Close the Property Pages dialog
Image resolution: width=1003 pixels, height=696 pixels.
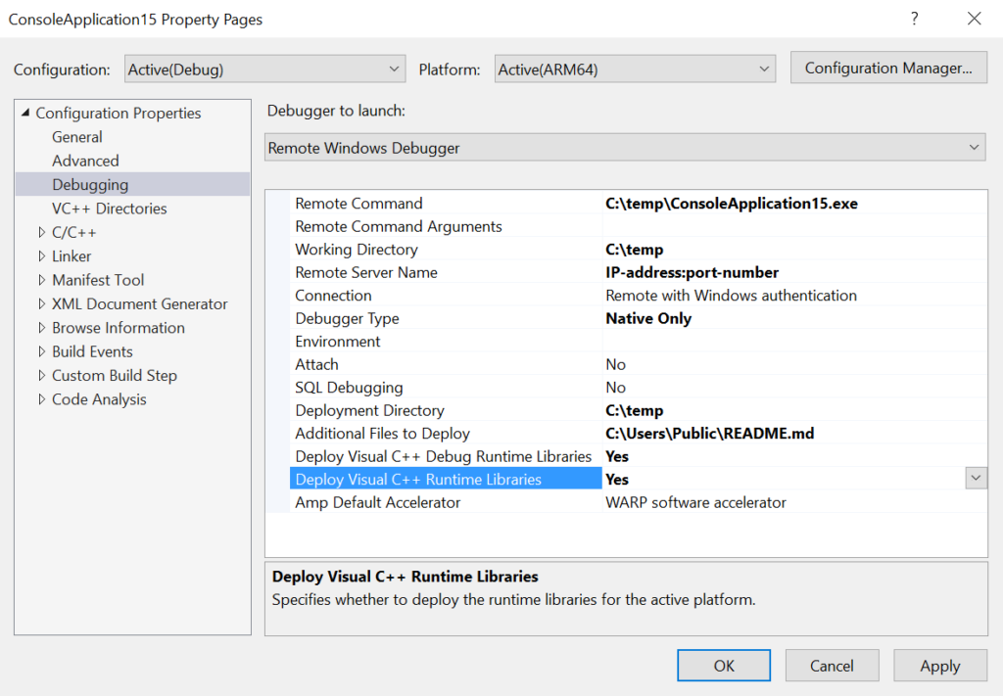(x=974, y=19)
